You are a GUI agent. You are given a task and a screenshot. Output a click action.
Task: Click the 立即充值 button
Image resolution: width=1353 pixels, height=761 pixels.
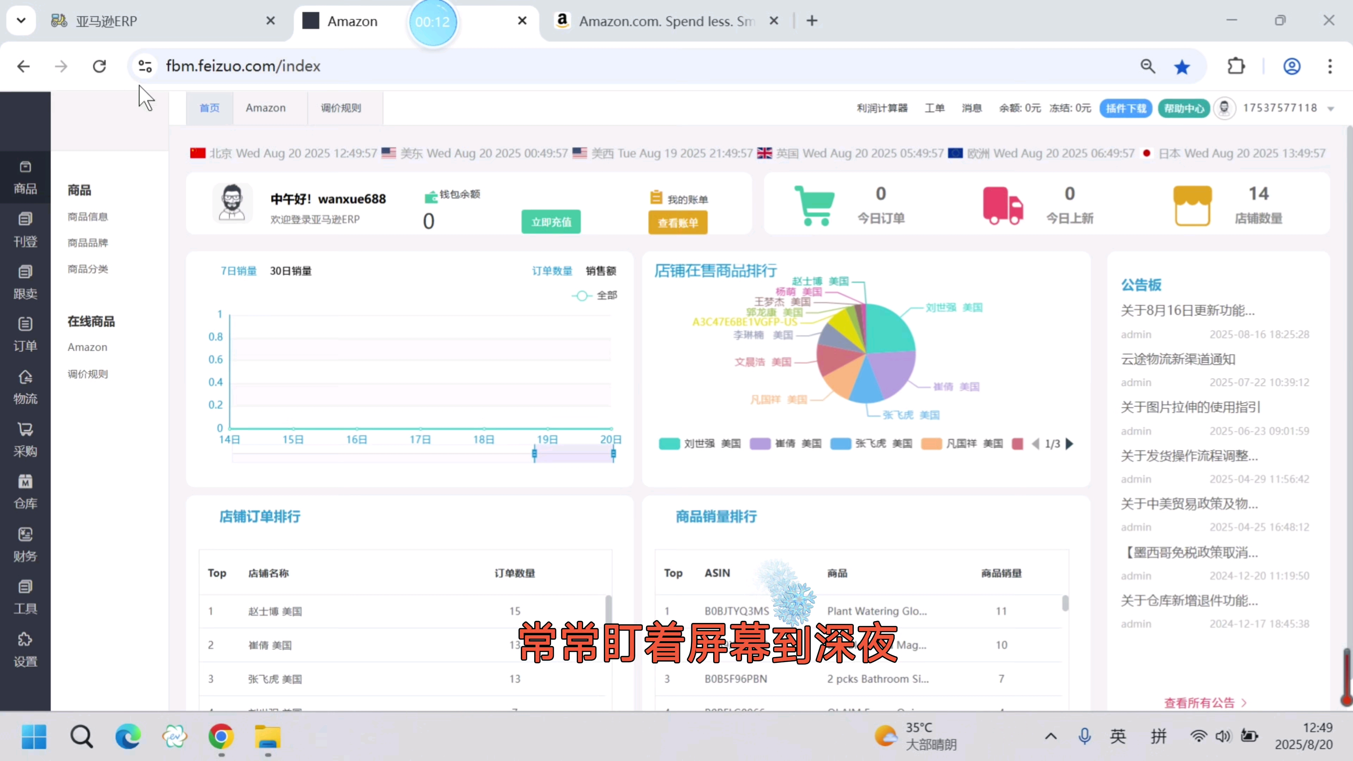pyautogui.click(x=551, y=222)
